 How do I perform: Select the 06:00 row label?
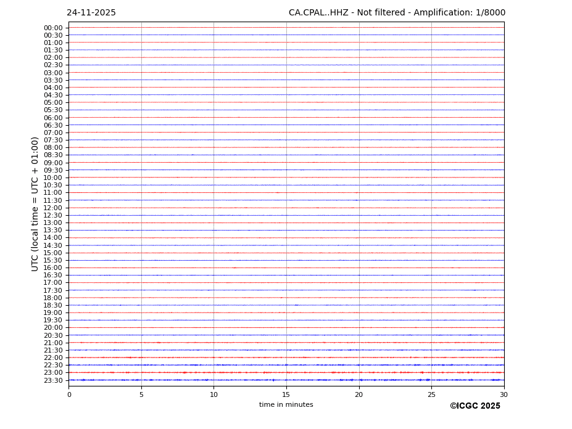coord(53,118)
